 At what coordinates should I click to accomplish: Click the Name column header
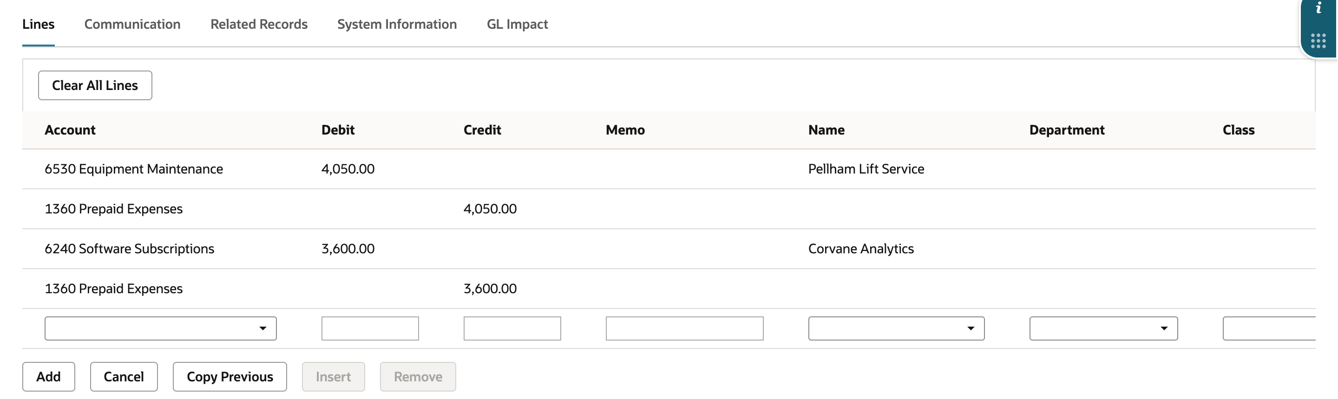click(826, 130)
